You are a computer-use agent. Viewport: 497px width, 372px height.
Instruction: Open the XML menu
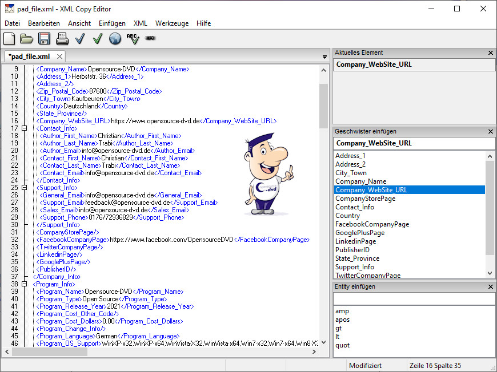coord(140,23)
